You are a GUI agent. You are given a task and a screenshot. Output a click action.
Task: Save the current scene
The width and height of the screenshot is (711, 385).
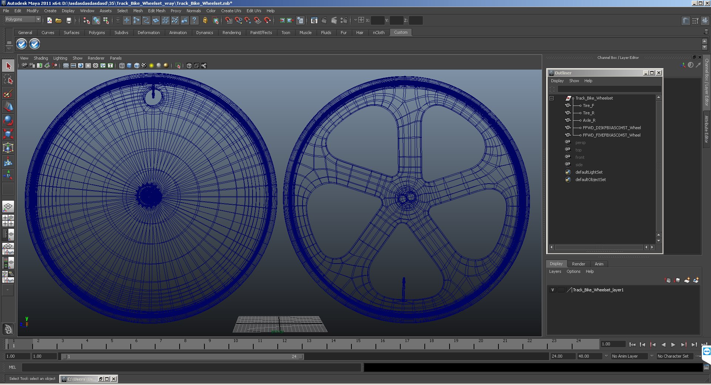[x=69, y=20]
